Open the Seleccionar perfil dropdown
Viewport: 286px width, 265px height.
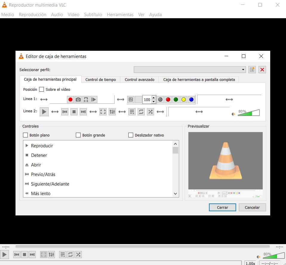pyautogui.click(x=190, y=70)
